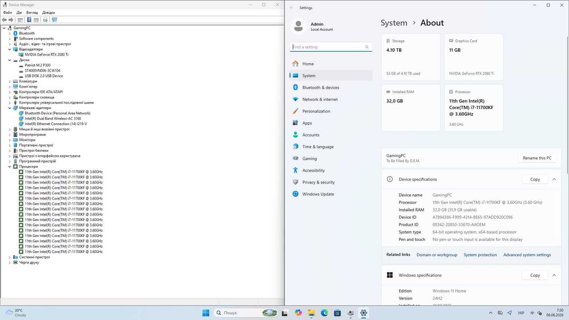The image size is (569, 320).
Task: Click the Windows Start button on the taskbar
Action: [206, 313]
